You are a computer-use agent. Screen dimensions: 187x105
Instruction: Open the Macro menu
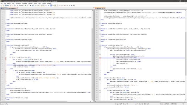click(35, 3)
